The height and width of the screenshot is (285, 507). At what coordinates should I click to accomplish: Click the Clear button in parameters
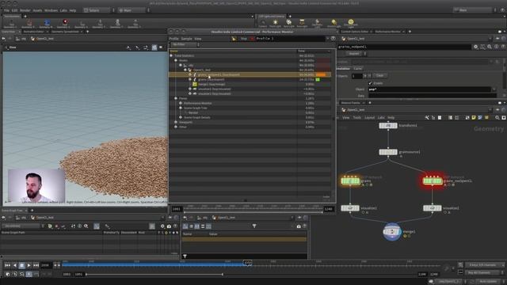pos(379,76)
